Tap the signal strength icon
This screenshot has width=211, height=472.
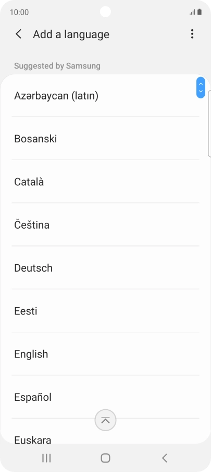192,13
